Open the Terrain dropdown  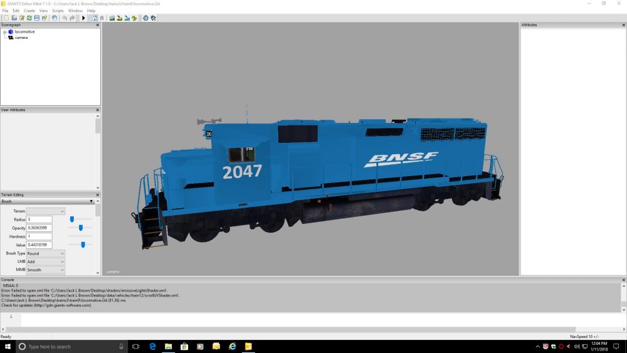(45, 211)
